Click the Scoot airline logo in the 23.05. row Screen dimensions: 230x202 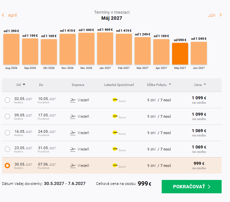click(115, 149)
